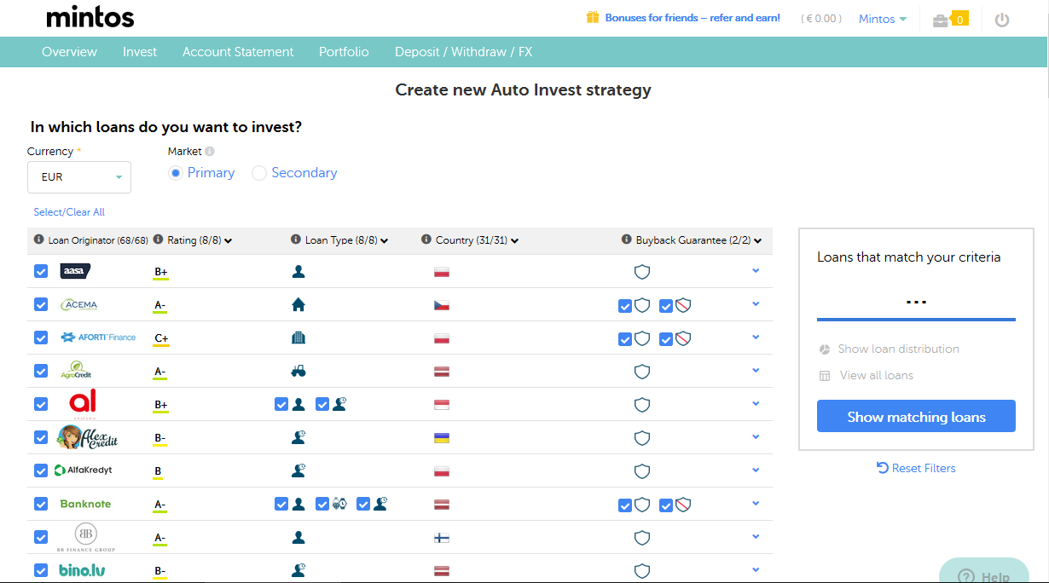Image resolution: width=1049 pixels, height=583 pixels.
Task: Click the C+ rating in AFORTI Finance row
Action: [161, 338]
